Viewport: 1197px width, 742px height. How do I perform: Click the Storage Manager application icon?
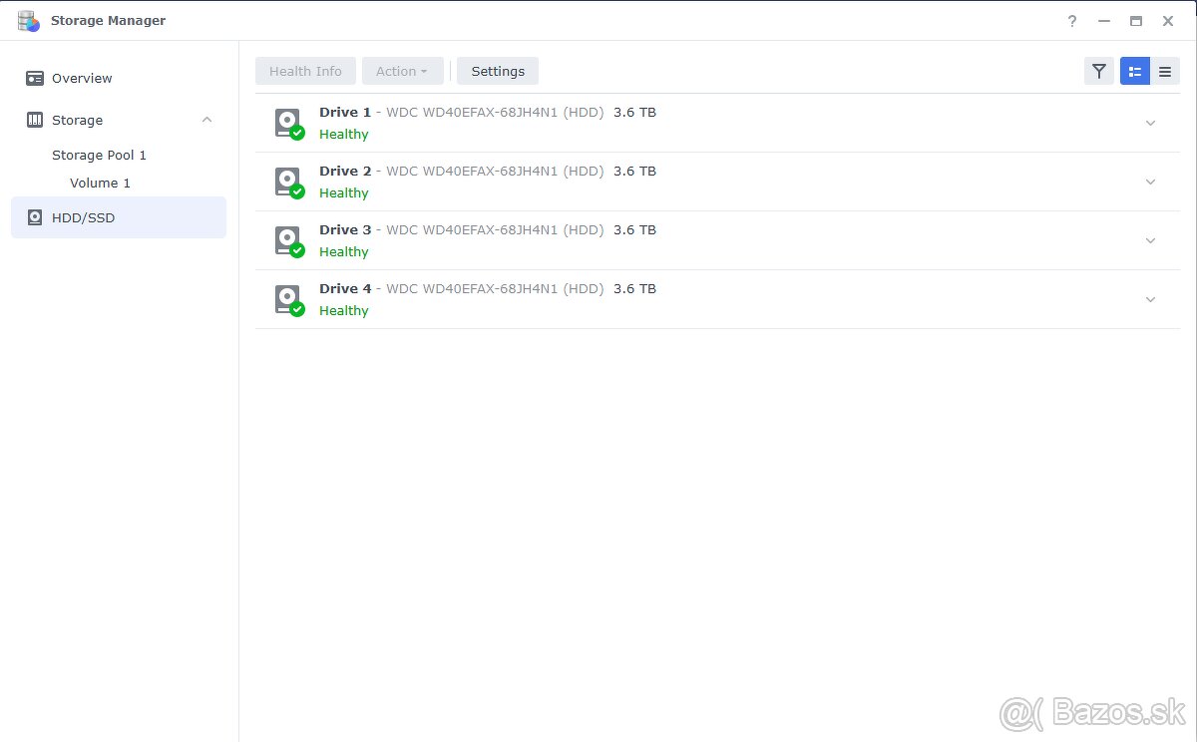point(28,20)
